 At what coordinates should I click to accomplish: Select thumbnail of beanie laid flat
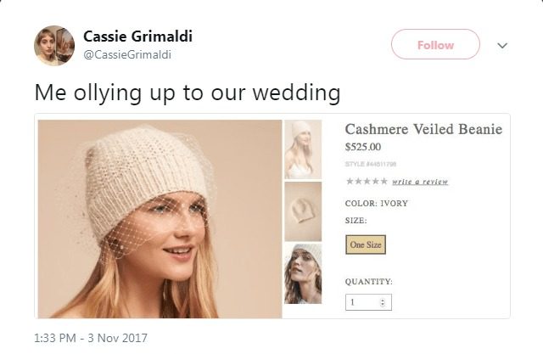click(303, 211)
